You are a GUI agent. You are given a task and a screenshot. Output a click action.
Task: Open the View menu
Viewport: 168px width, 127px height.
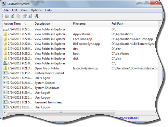click(x=24, y=10)
